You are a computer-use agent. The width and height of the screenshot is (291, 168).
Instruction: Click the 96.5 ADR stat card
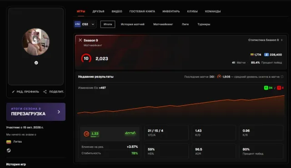214,151
